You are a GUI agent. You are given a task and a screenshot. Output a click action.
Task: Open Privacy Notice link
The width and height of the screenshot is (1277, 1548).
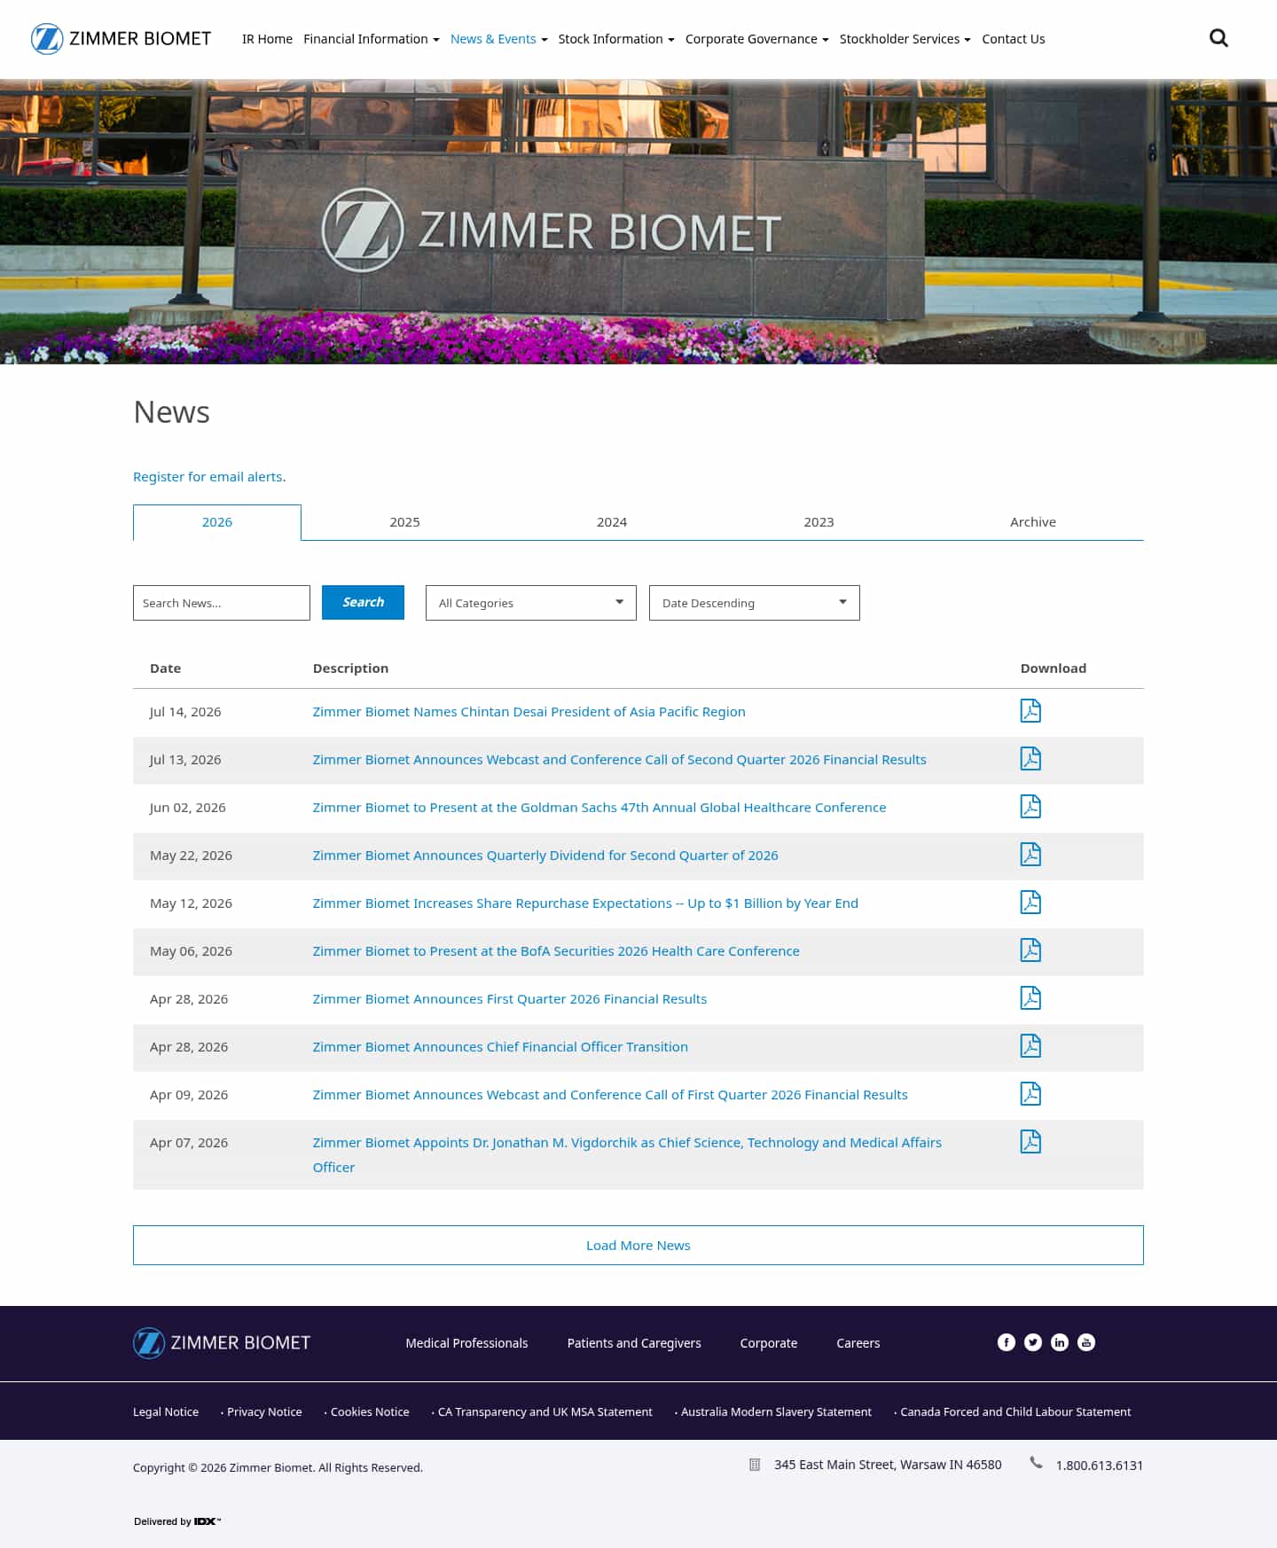(264, 1411)
